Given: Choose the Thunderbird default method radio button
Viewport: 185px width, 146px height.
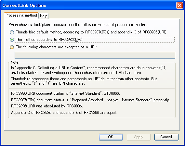Looking at the screenshot, I should coord(12,32).
